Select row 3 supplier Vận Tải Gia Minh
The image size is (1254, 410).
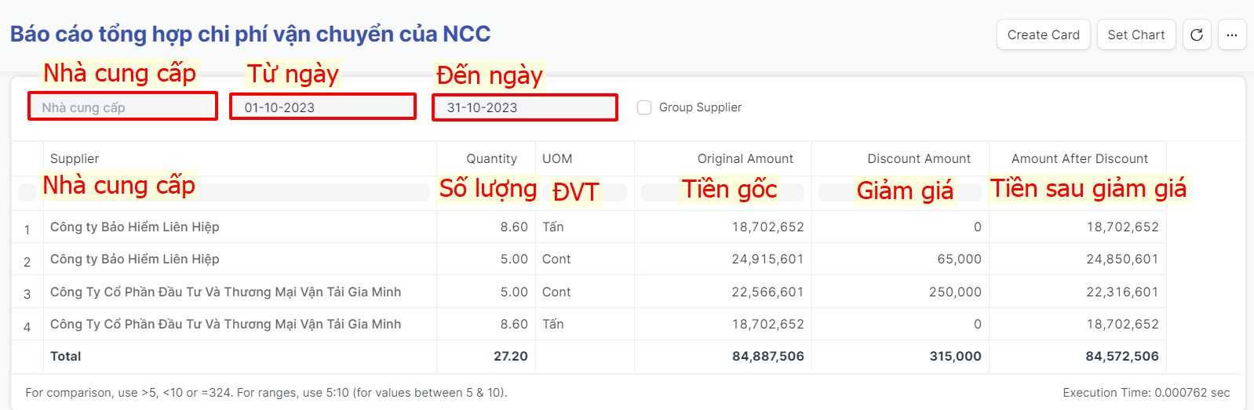click(x=225, y=292)
